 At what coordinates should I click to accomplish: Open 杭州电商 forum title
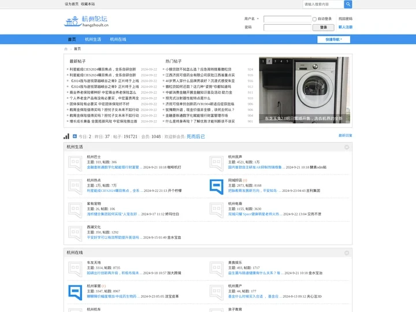coord(235,203)
